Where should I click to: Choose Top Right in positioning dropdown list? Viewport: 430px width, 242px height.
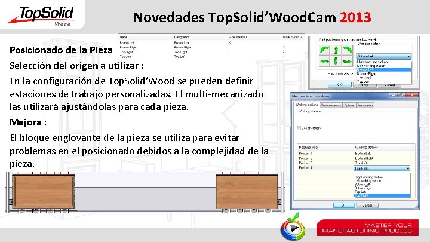384,78
